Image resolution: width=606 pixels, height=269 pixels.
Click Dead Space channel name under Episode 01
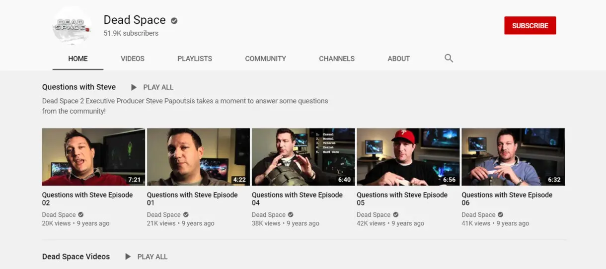click(164, 215)
